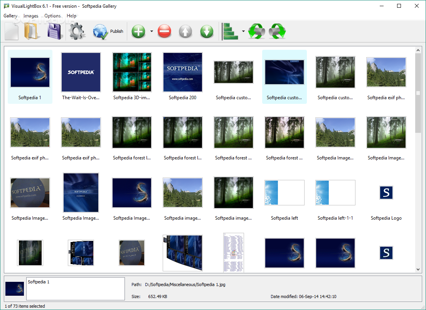Click the size value 652.49 KB

point(158,296)
